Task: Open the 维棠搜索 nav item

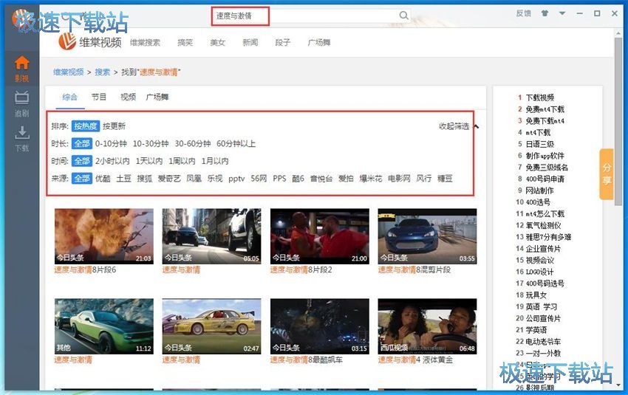Action: coord(145,42)
